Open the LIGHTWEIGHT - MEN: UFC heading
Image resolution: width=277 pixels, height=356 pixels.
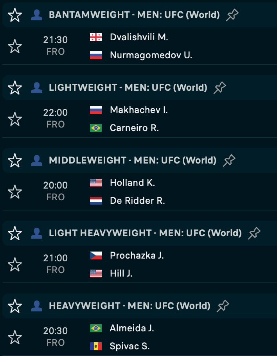tap(128, 88)
